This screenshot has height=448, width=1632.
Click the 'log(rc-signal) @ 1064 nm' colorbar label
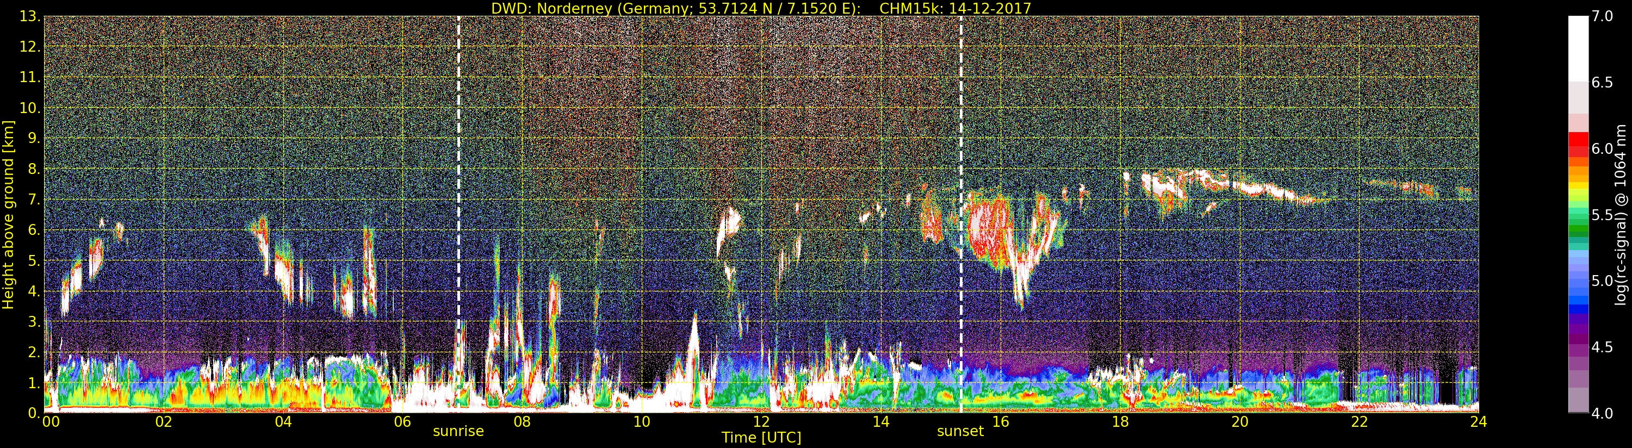coord(1621,214)
